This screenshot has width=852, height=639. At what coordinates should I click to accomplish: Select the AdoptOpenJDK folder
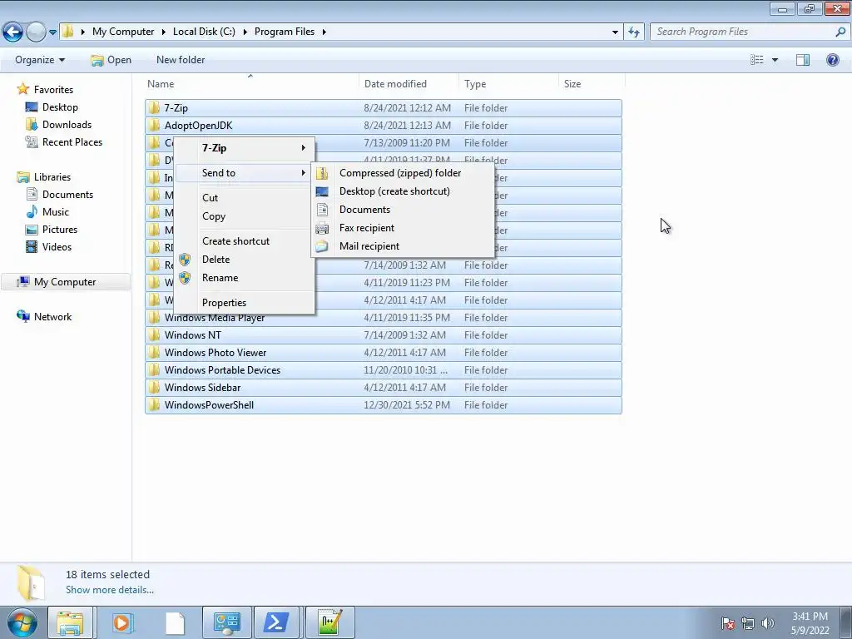pos(384,126)
